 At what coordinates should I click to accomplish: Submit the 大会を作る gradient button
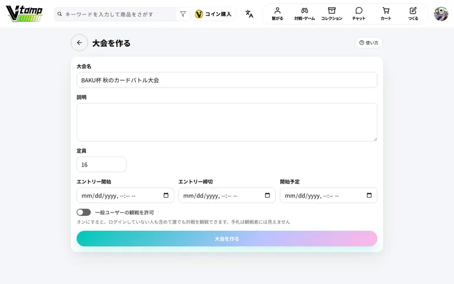pos(227,238)
